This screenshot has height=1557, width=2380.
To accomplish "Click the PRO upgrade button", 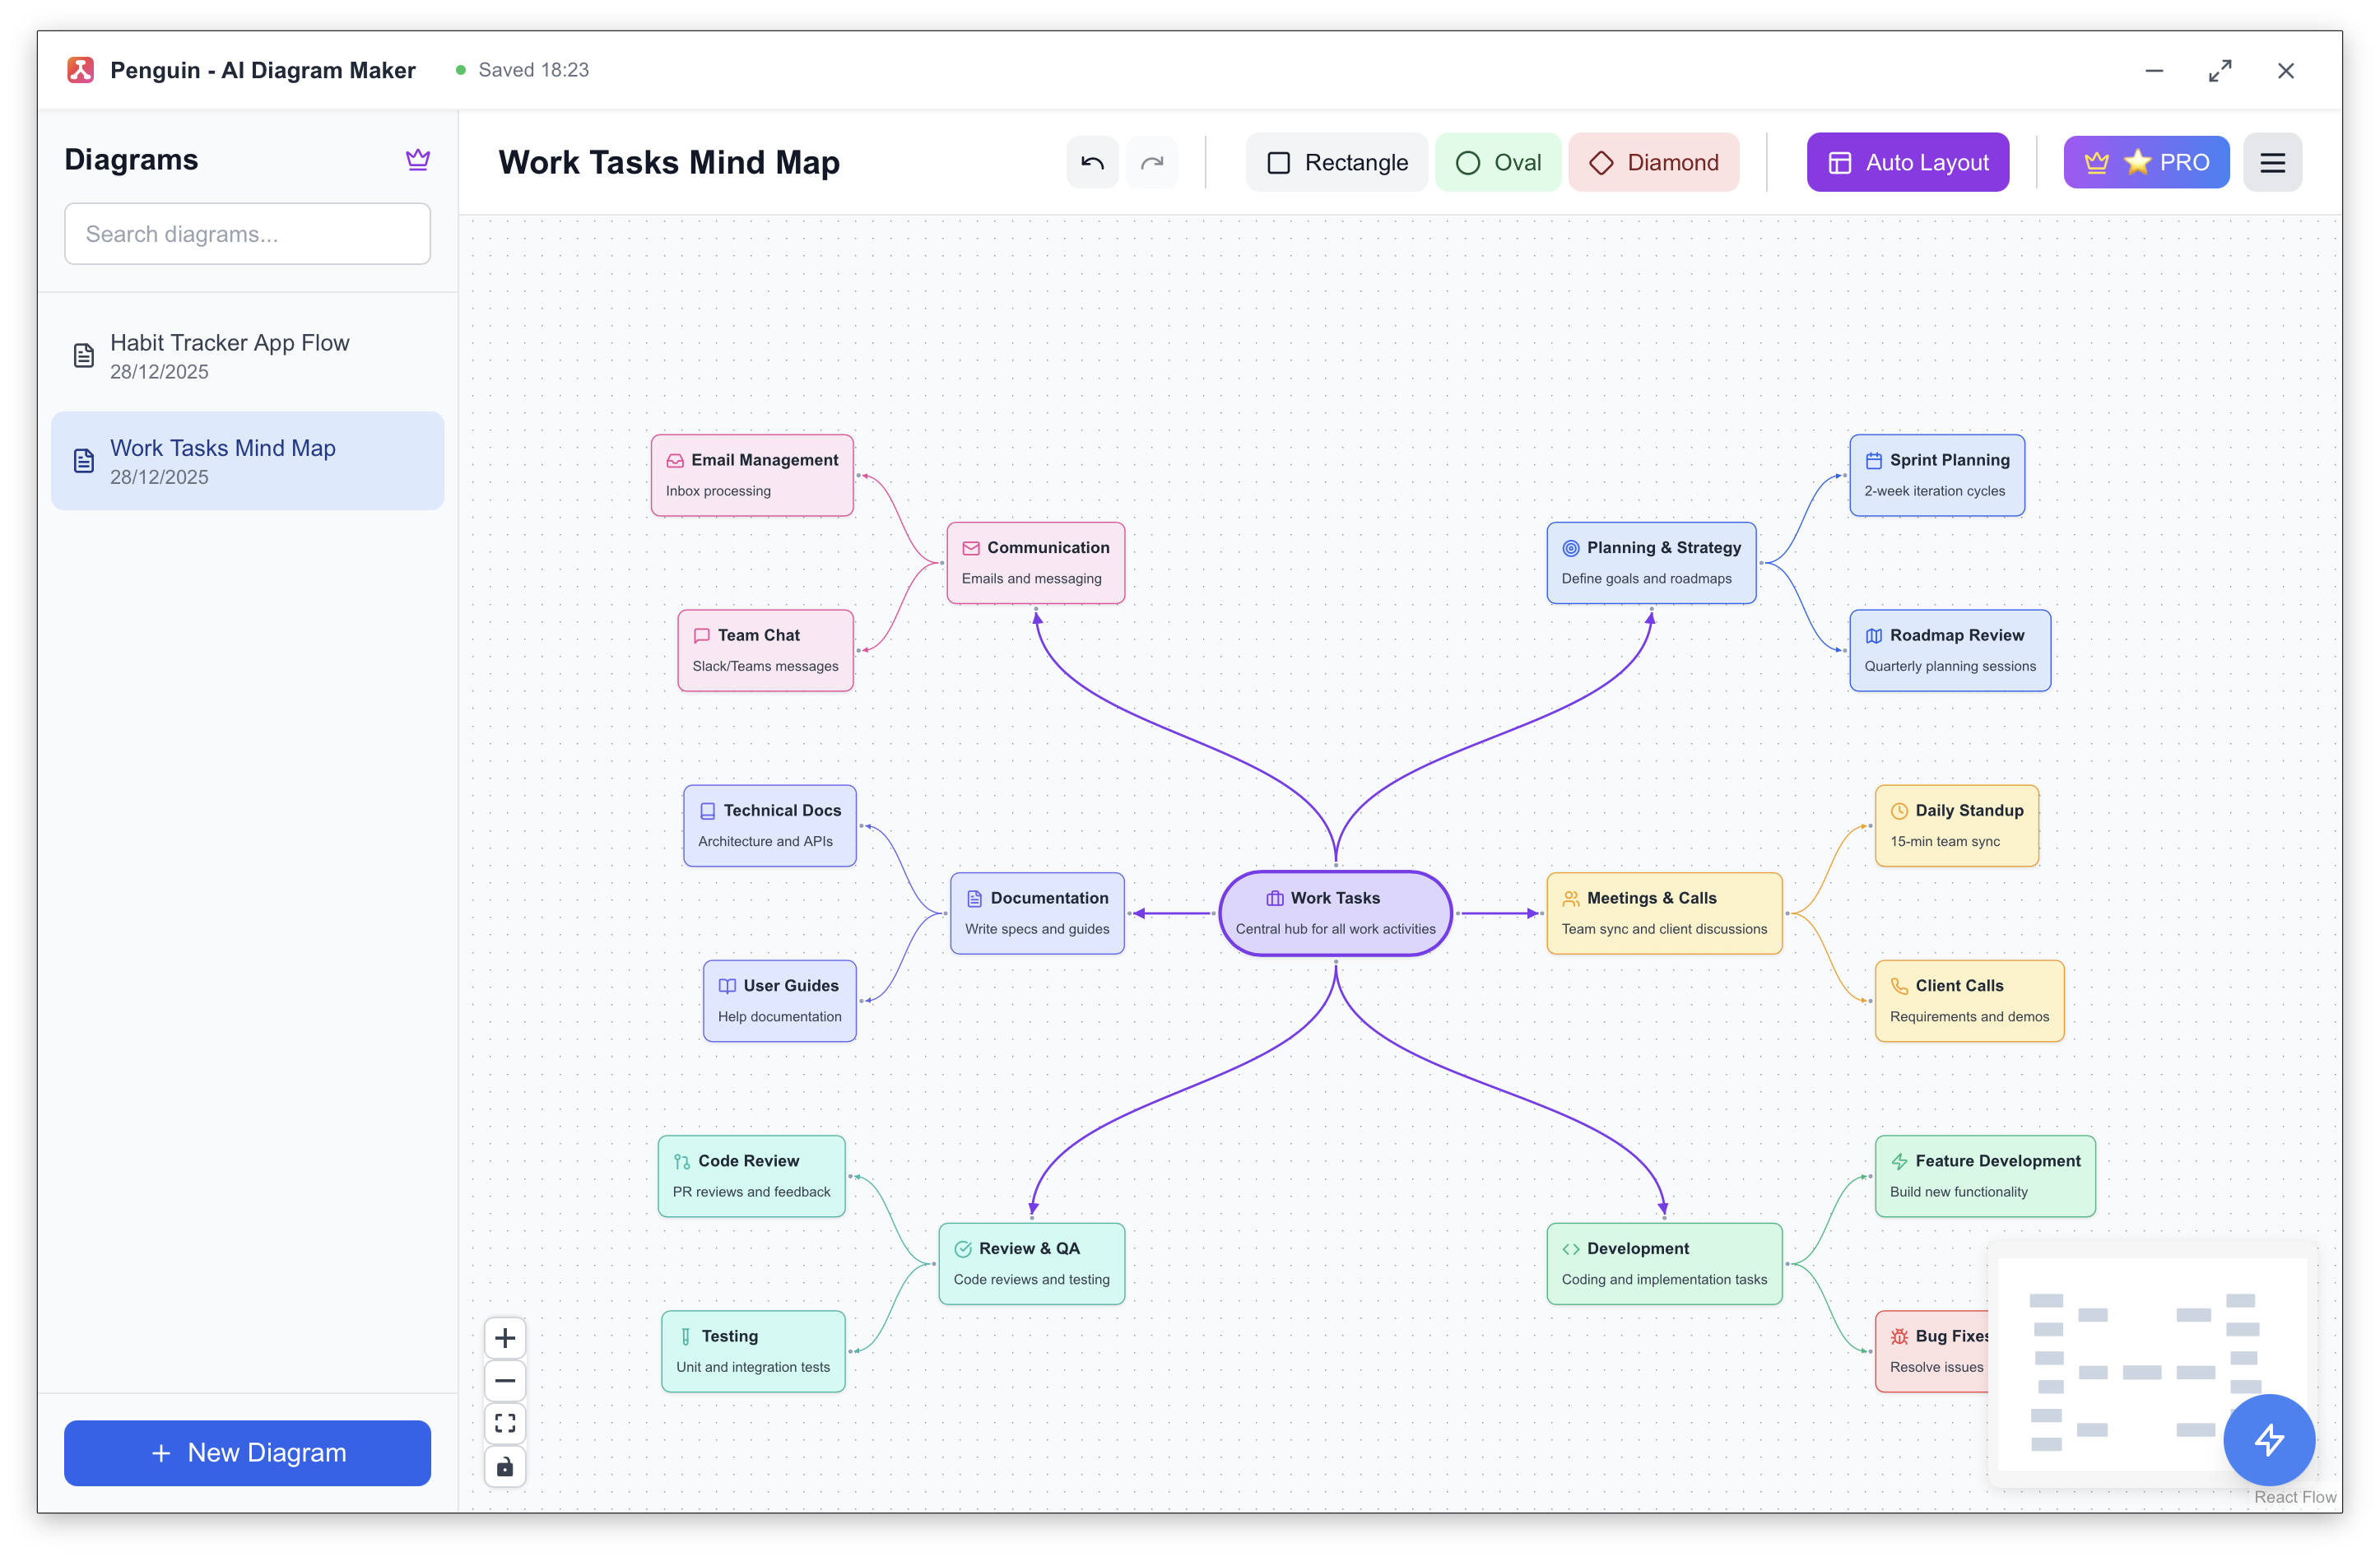I will (x=2146, y=162).
